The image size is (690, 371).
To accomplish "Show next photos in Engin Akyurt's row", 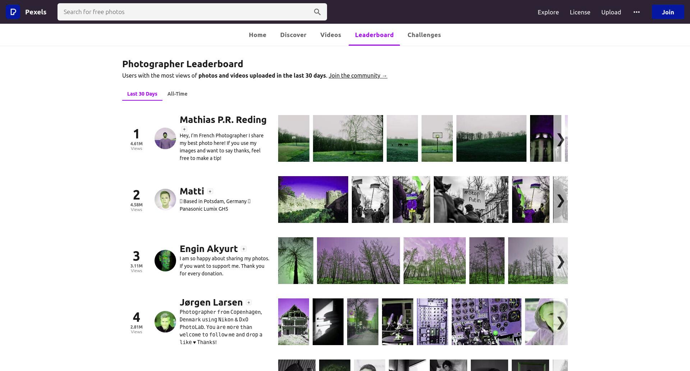I will (x=561, y=262).
